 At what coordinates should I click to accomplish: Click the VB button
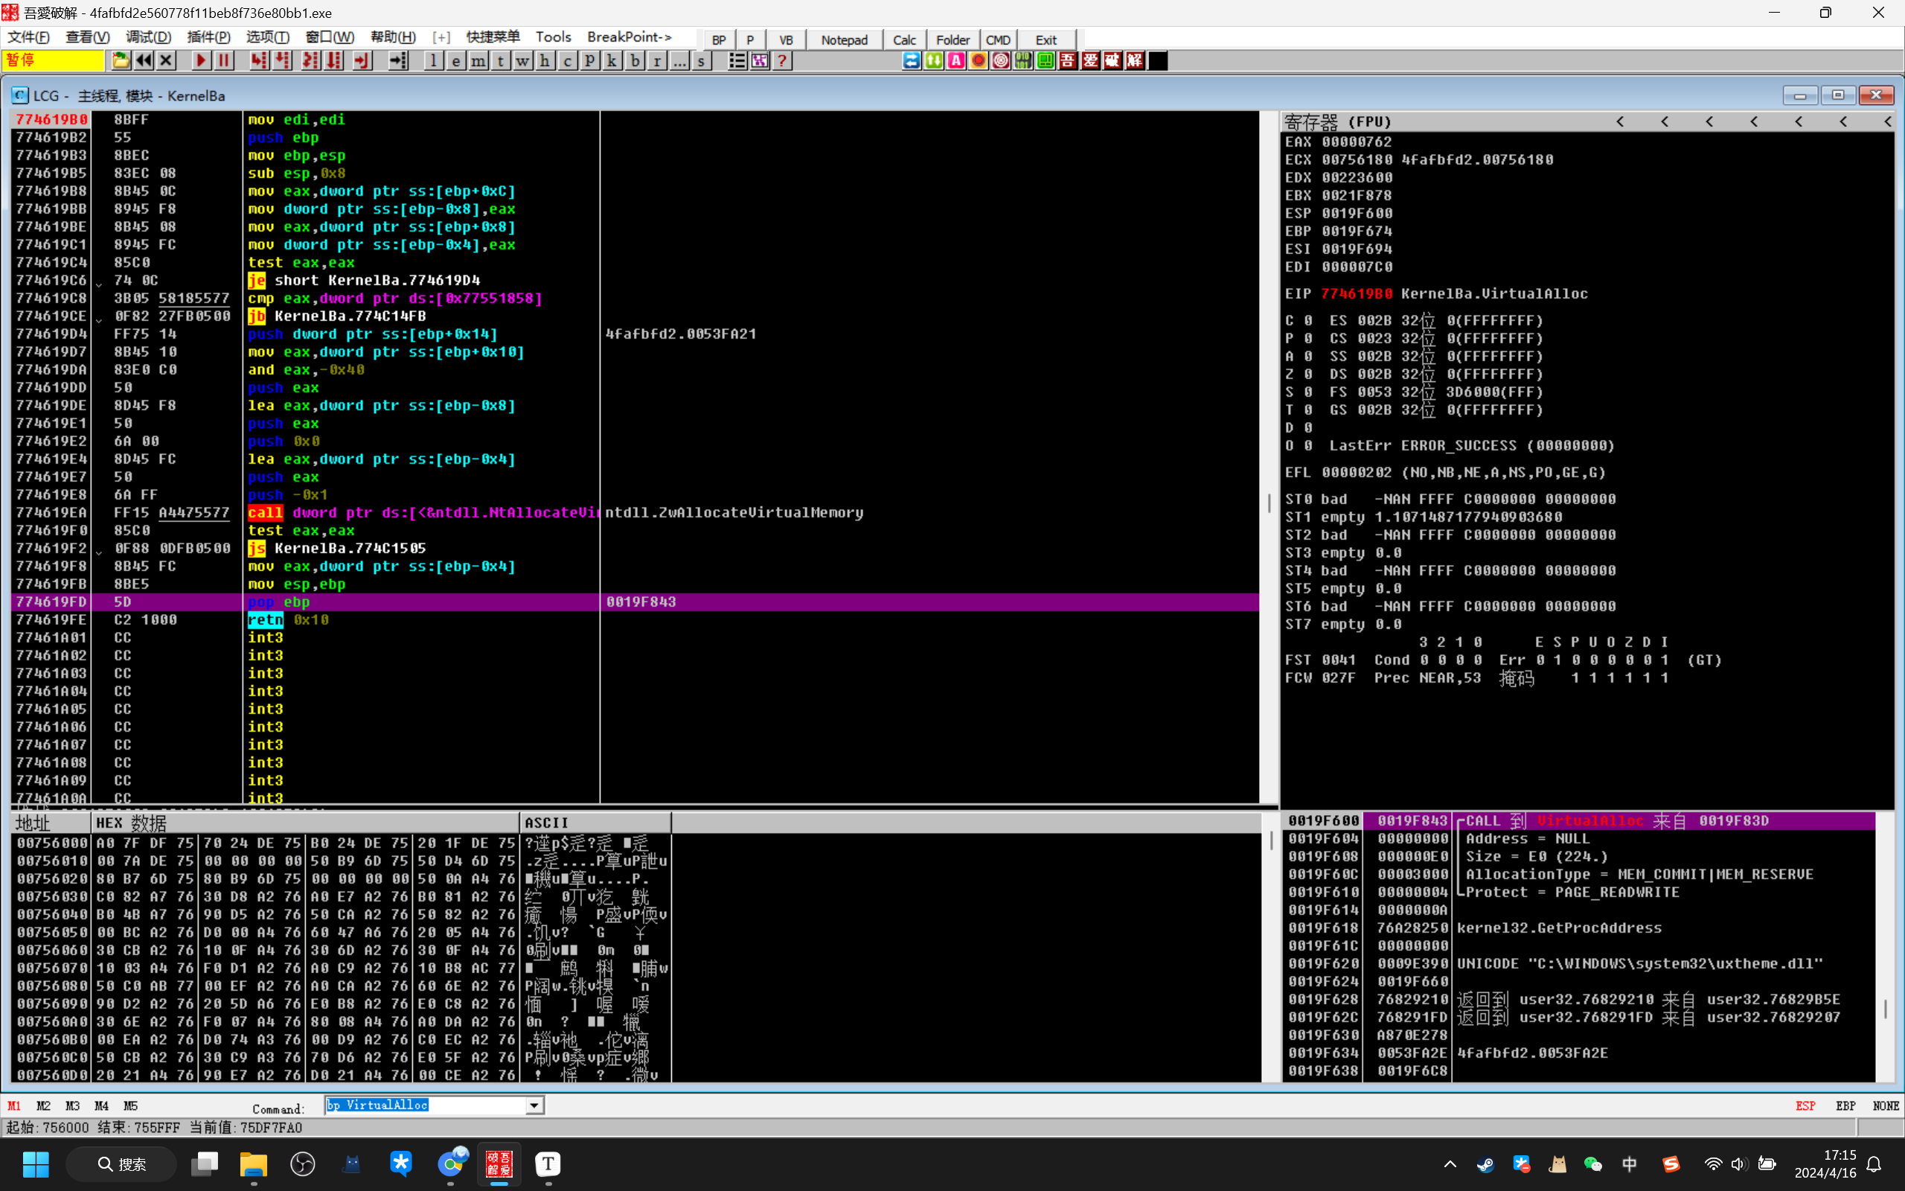click(x=786, y=40)
